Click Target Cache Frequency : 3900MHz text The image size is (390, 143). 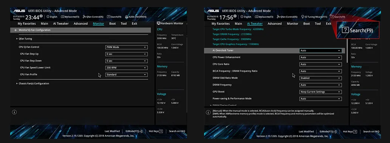(232, 39)
